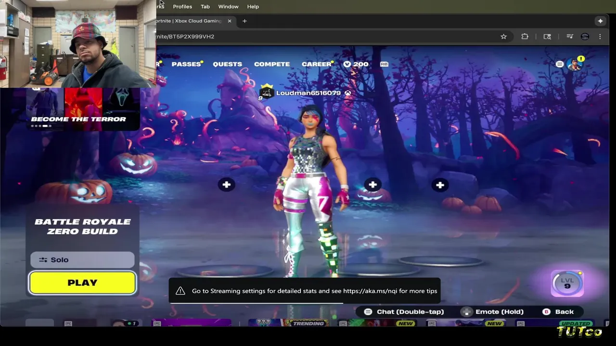Click the player name Loudman6516079
This screenshot has width=616, height=346.
[308, 93]
